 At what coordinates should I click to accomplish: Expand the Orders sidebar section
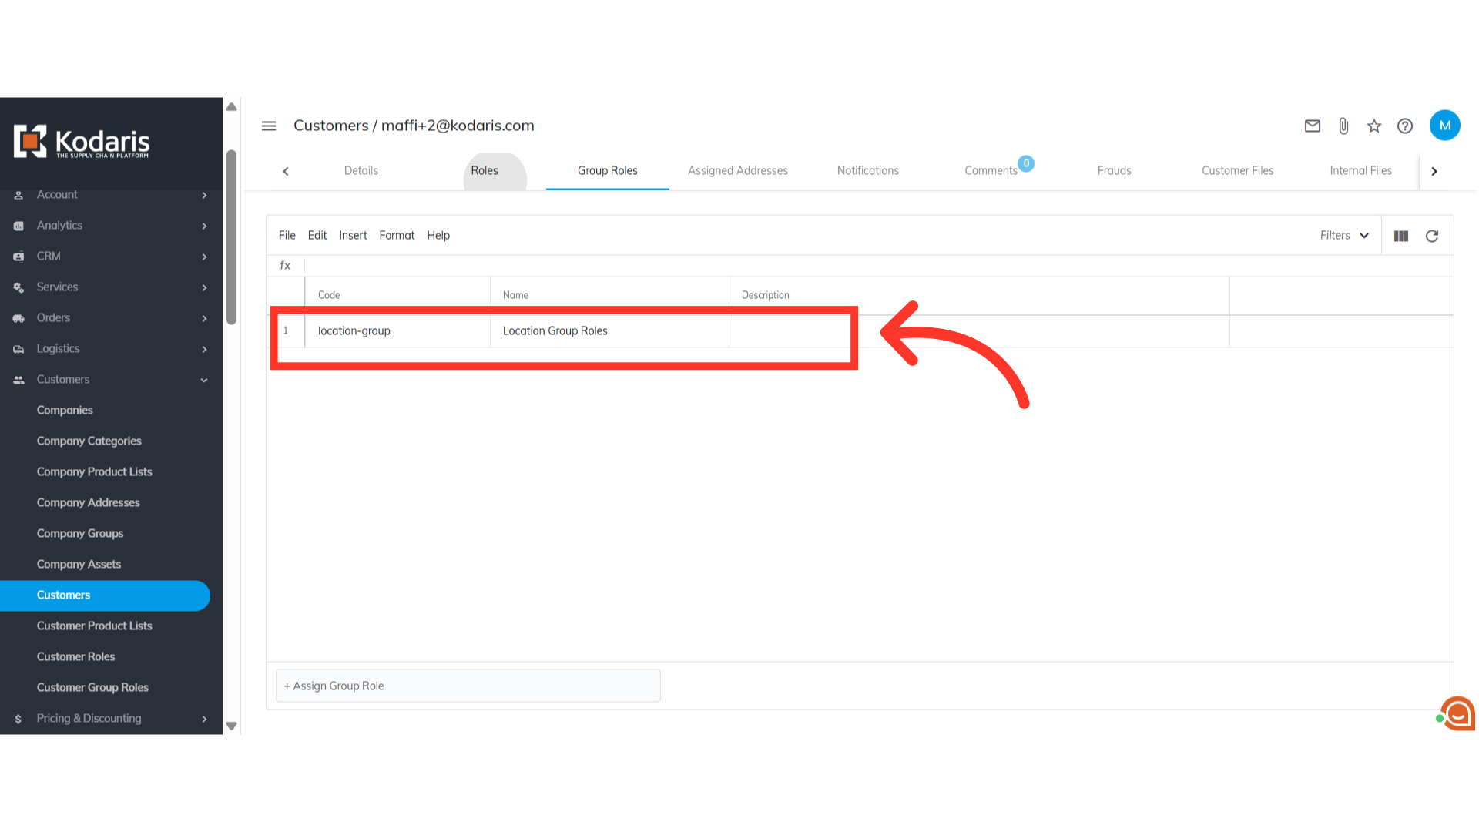pyautogui.click(x=204, y=318)
